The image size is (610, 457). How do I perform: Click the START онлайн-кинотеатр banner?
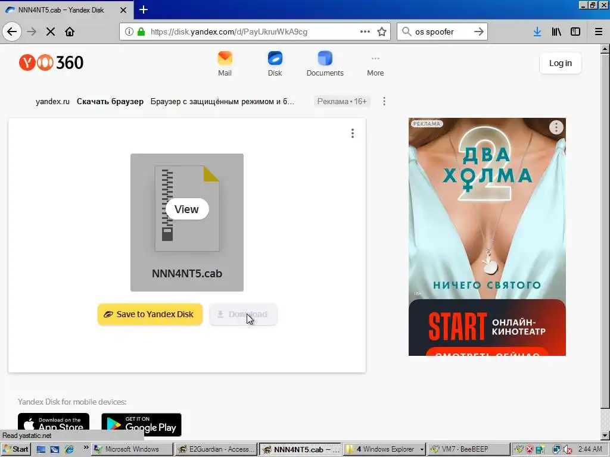pos(487,327)
